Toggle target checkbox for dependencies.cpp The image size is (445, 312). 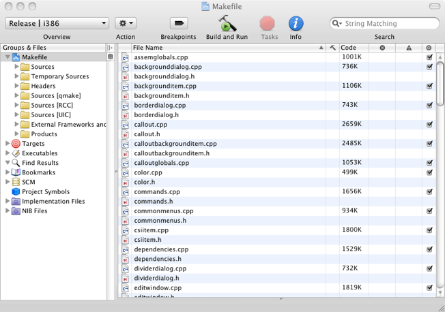[429, 249]
